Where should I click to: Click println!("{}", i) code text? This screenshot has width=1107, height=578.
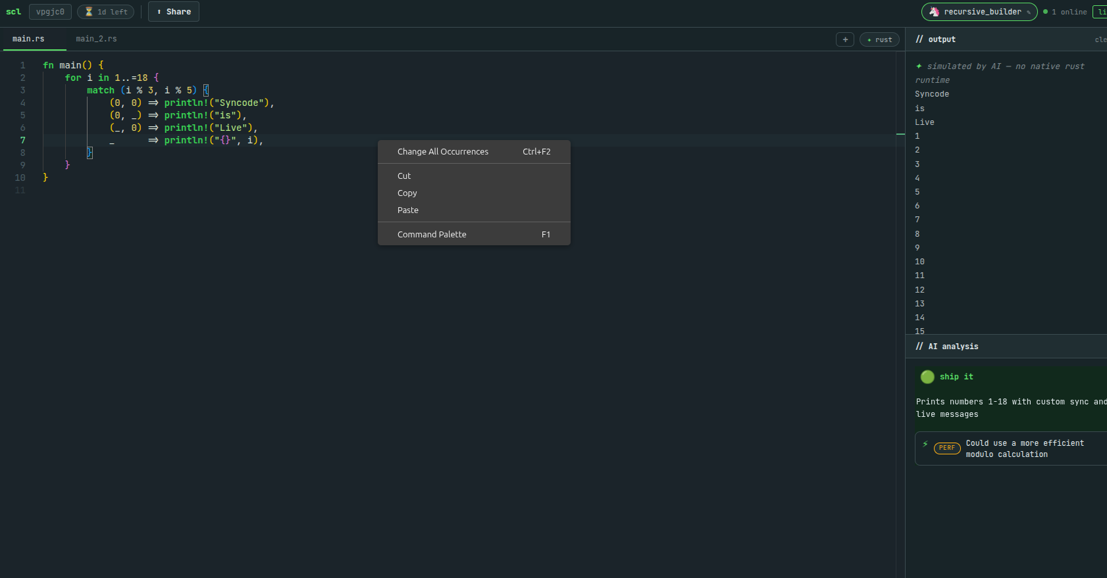211,140
